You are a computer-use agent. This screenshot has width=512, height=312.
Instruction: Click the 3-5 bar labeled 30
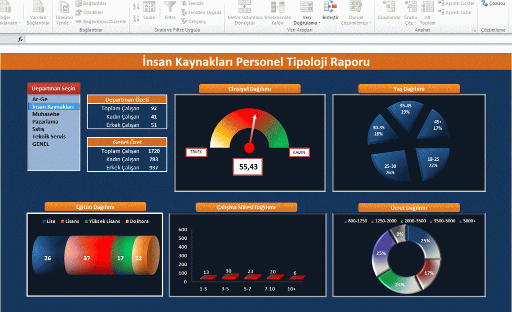229,276
